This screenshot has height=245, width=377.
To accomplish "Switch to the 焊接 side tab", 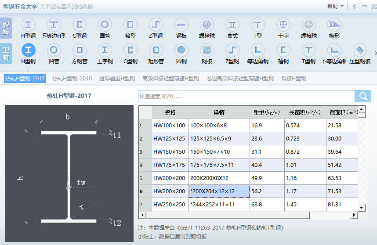I will [6, 28].
